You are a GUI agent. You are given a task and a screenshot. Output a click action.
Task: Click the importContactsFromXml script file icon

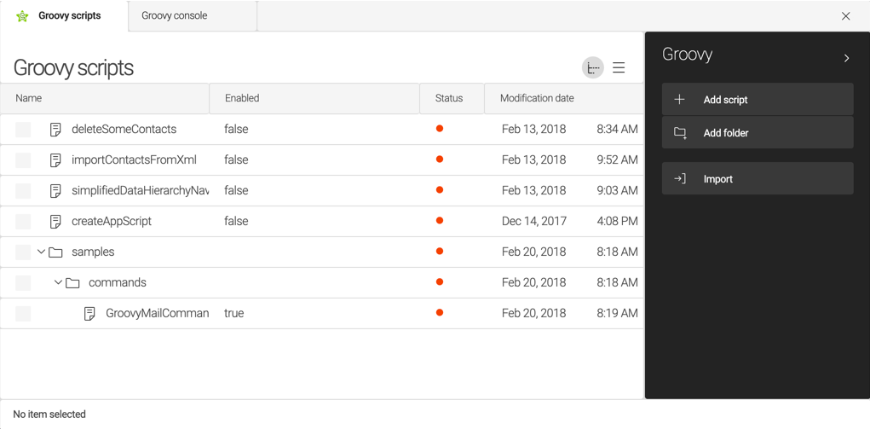tap(55, 160)
